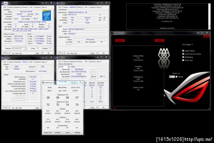The height and width of the screenshot is (143, 214).
Task: Open About tab in Mainboard CPU-Z window
Action: coord(99,7)
